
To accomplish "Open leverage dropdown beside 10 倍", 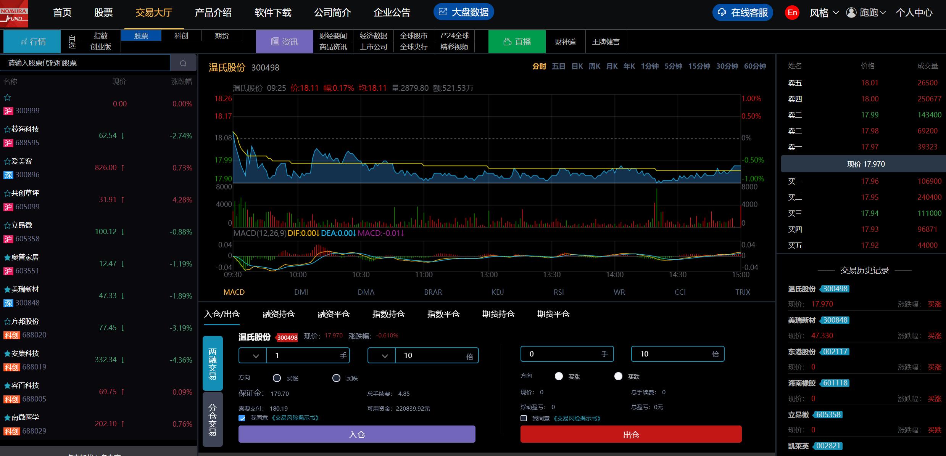I will tap(382, 355).
